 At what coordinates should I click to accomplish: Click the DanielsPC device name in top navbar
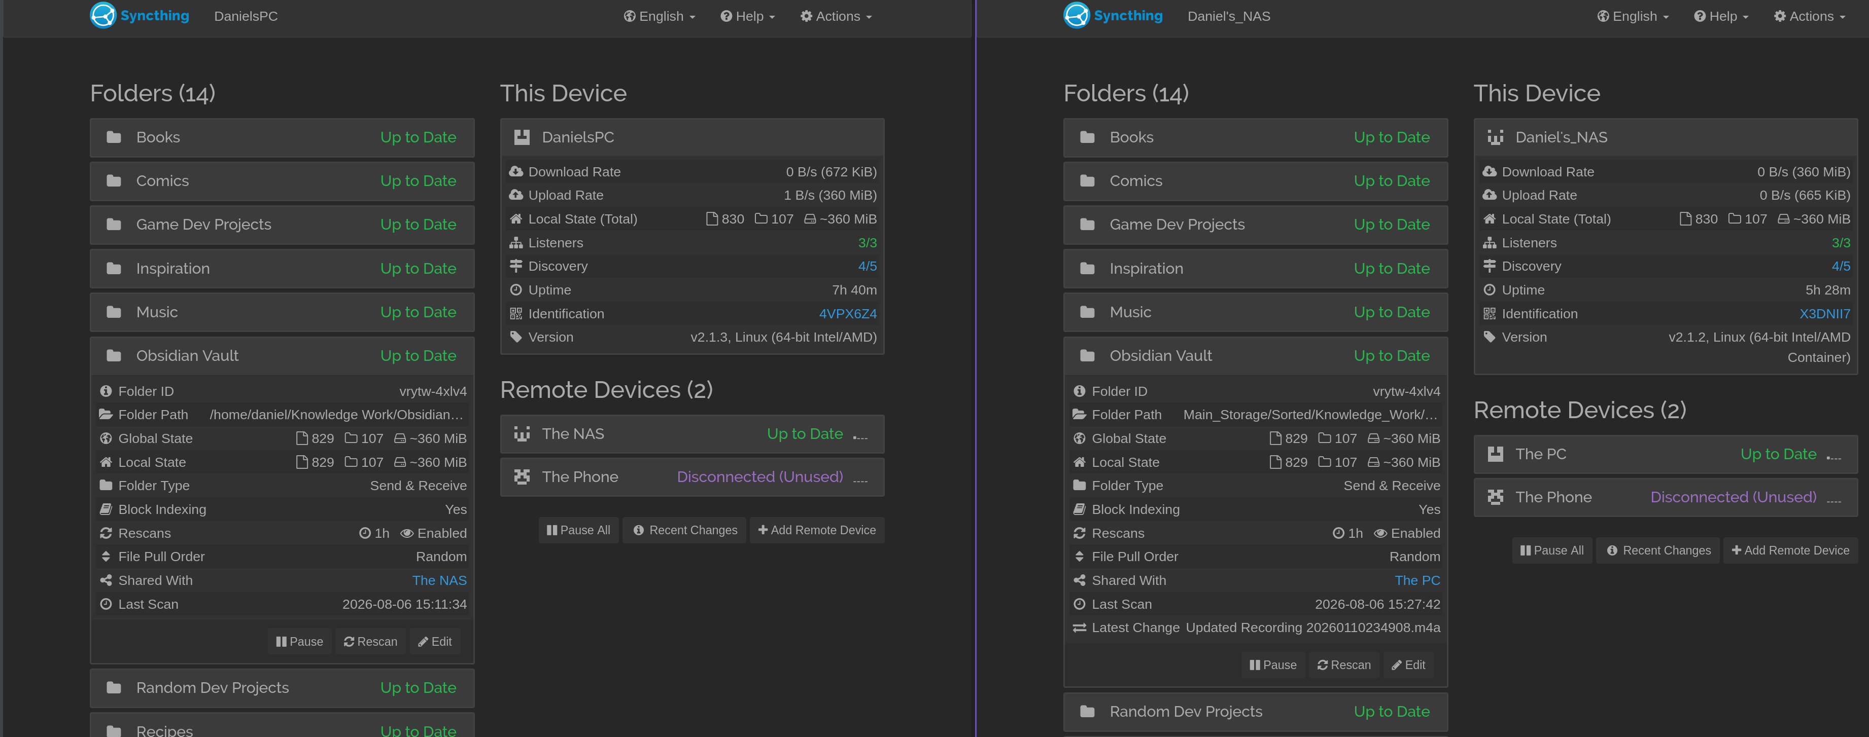(246, 16)
